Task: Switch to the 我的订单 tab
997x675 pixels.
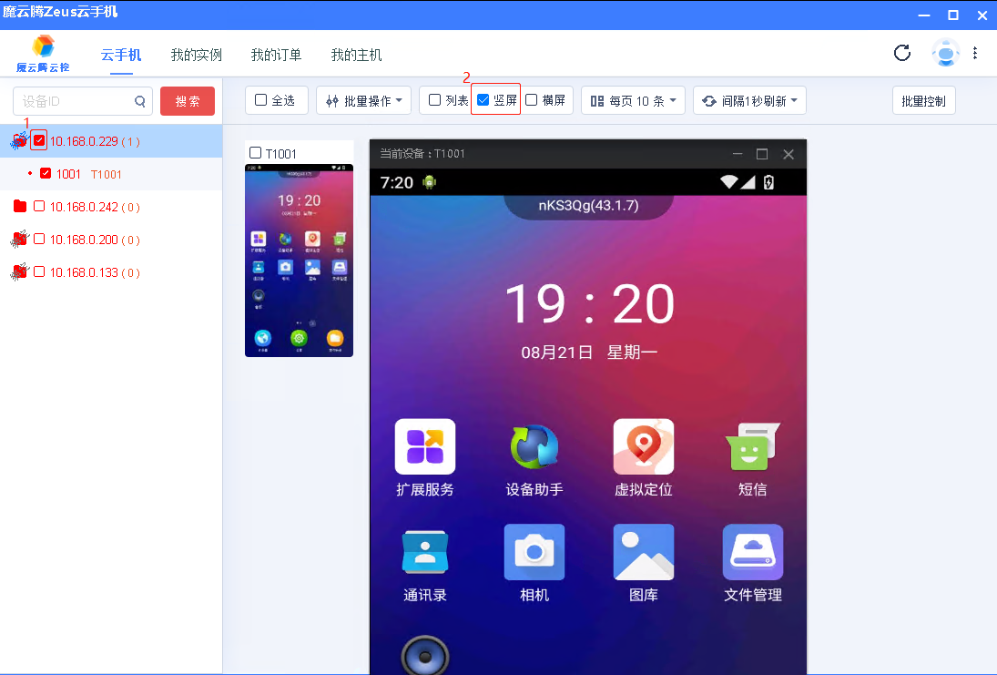Action: 276,55
